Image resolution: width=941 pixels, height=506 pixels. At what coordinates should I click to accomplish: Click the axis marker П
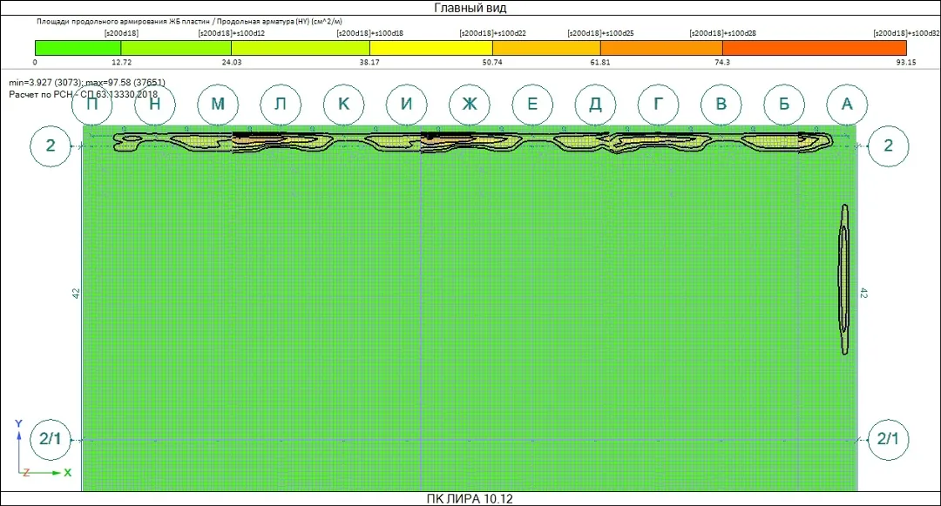tap(91, 105)
